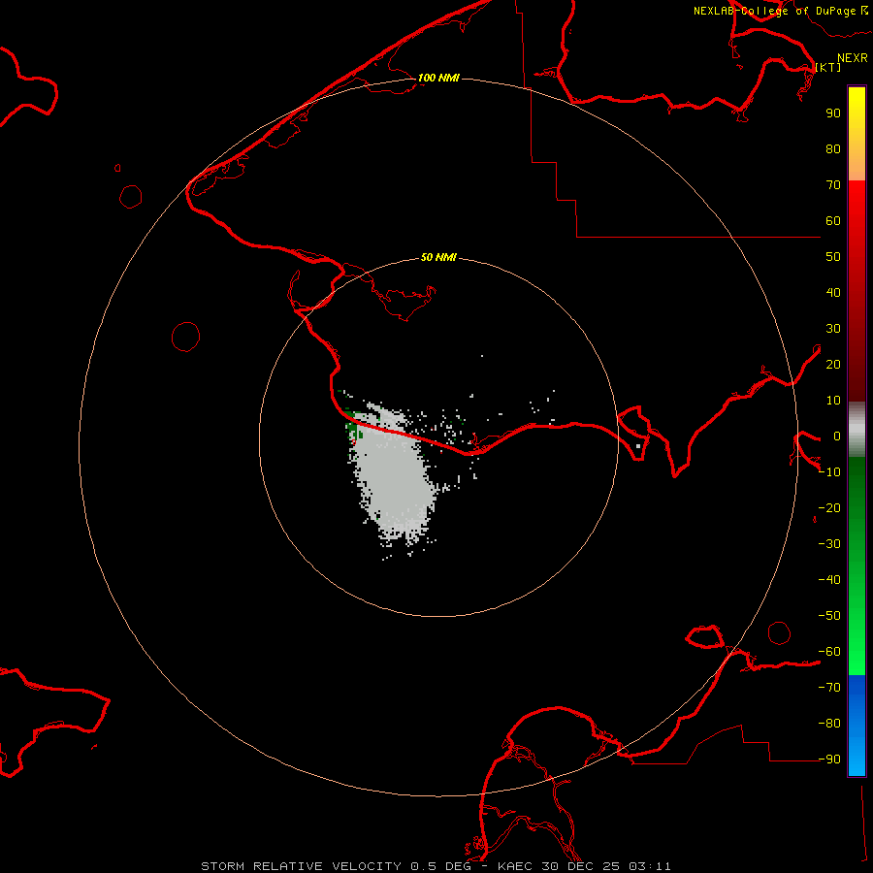Click the red segment of the color bar
Image resolution: width=873 pixels, height=873 pixels.
coord(857,291)
